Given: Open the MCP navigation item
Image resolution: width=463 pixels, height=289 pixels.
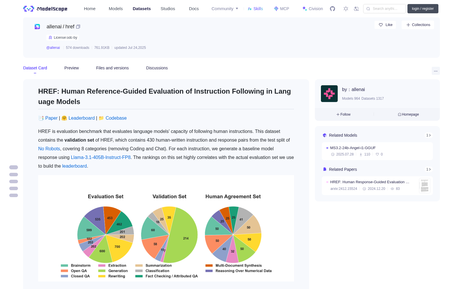Looking at the screenshot, I should [x=282, y=9].
